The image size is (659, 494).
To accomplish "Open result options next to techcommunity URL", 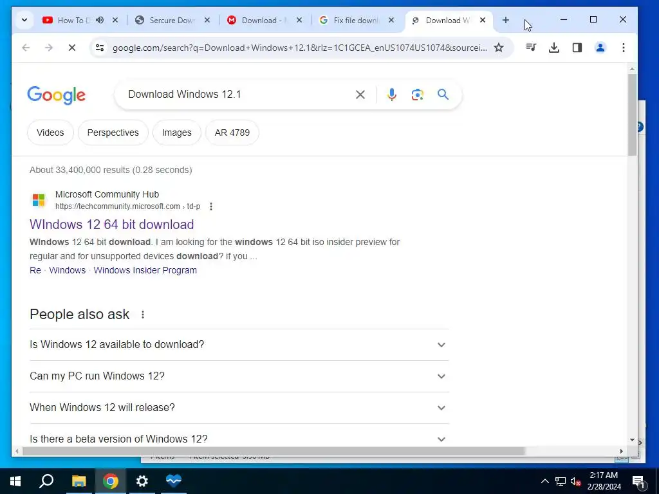I will (211, 206).
